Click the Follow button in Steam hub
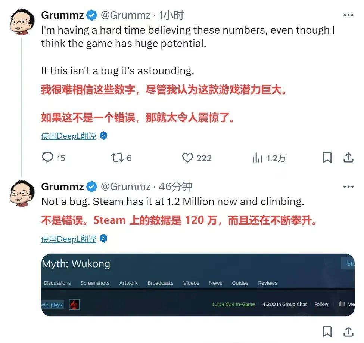 pyautogui.click(x=321, y=304)
